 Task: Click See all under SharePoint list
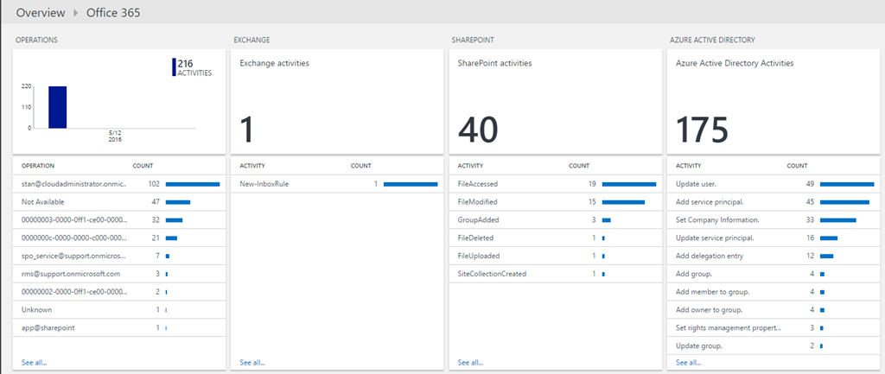coord(470,362)
